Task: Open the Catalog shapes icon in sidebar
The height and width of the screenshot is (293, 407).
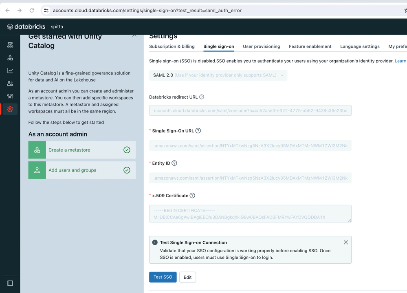Action: (x=10, y=58)
